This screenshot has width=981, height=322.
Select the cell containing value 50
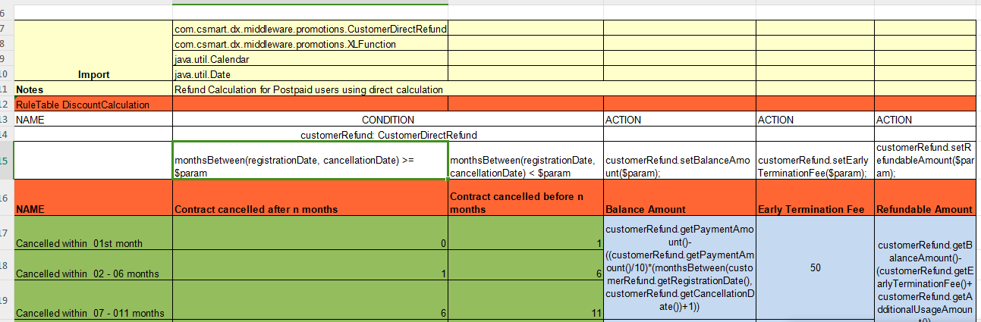814,268
